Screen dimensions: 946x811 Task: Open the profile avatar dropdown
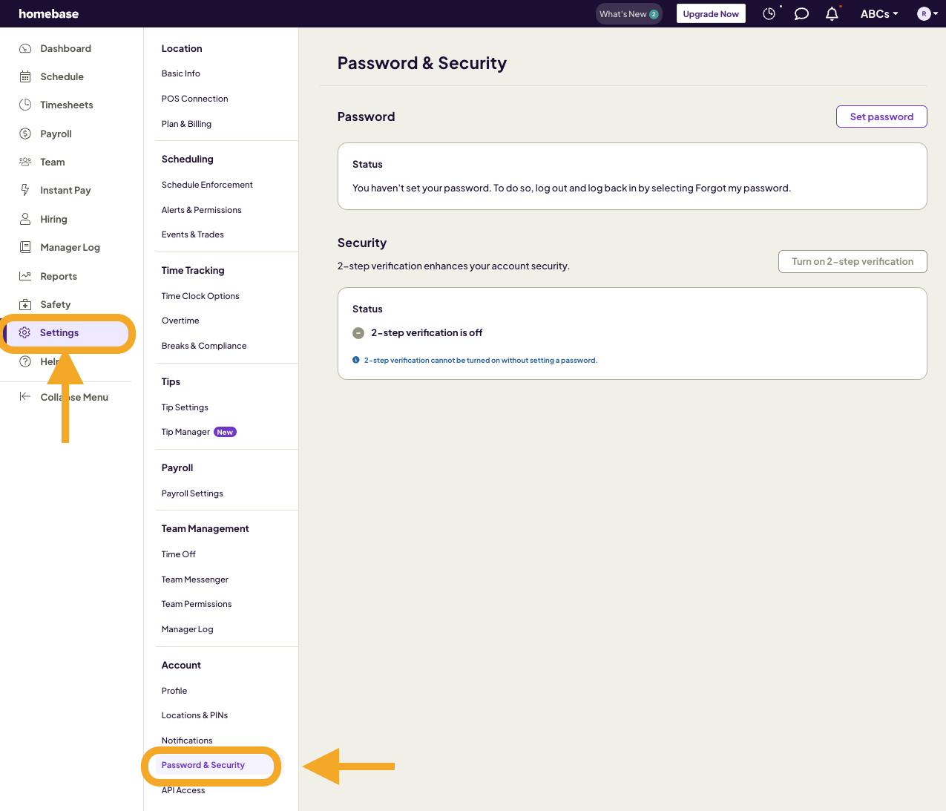(x=925, y=13)
